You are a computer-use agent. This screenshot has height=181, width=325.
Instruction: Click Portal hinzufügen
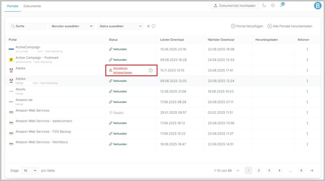tap(247, 26)
